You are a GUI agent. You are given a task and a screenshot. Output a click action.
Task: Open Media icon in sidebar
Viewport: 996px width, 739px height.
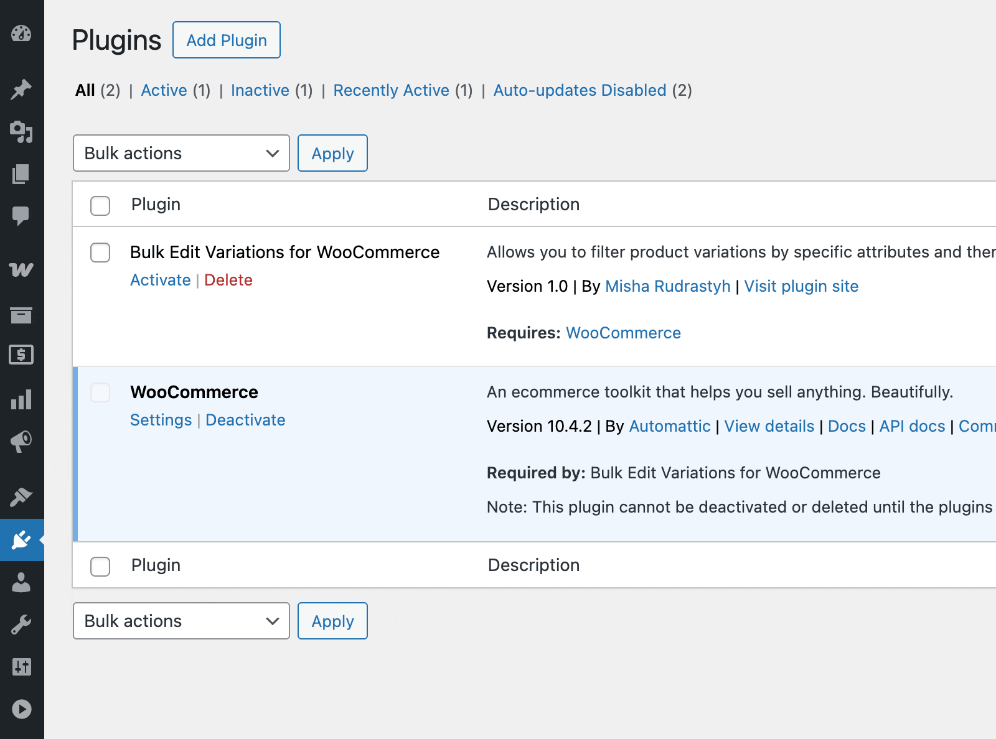(21, 132)
